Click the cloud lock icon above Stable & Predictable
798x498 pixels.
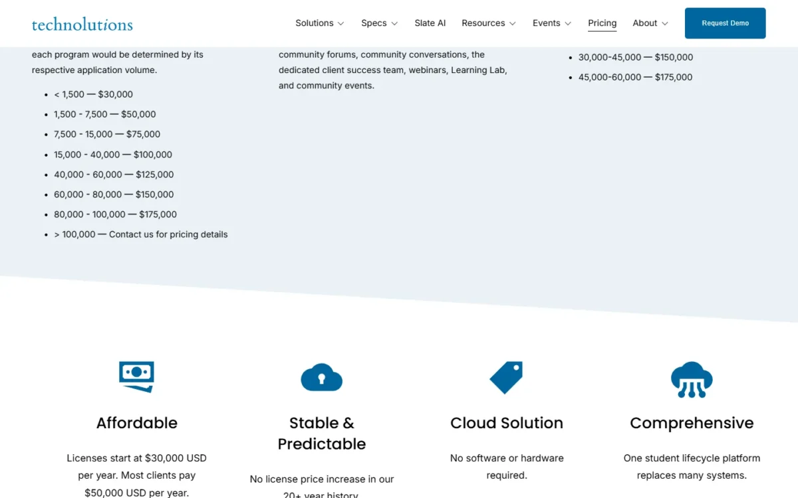click(x=322, y=377)
